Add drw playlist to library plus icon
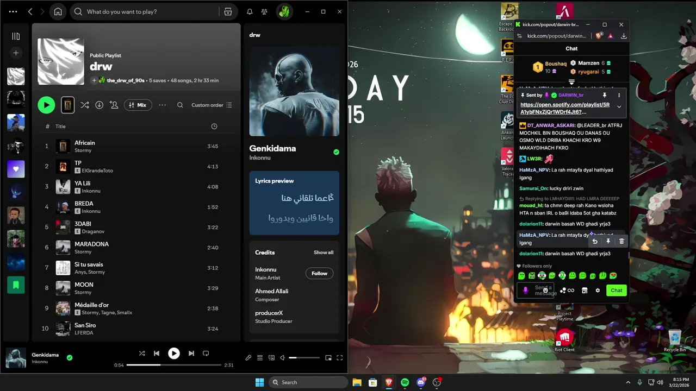 pos(94,80)
